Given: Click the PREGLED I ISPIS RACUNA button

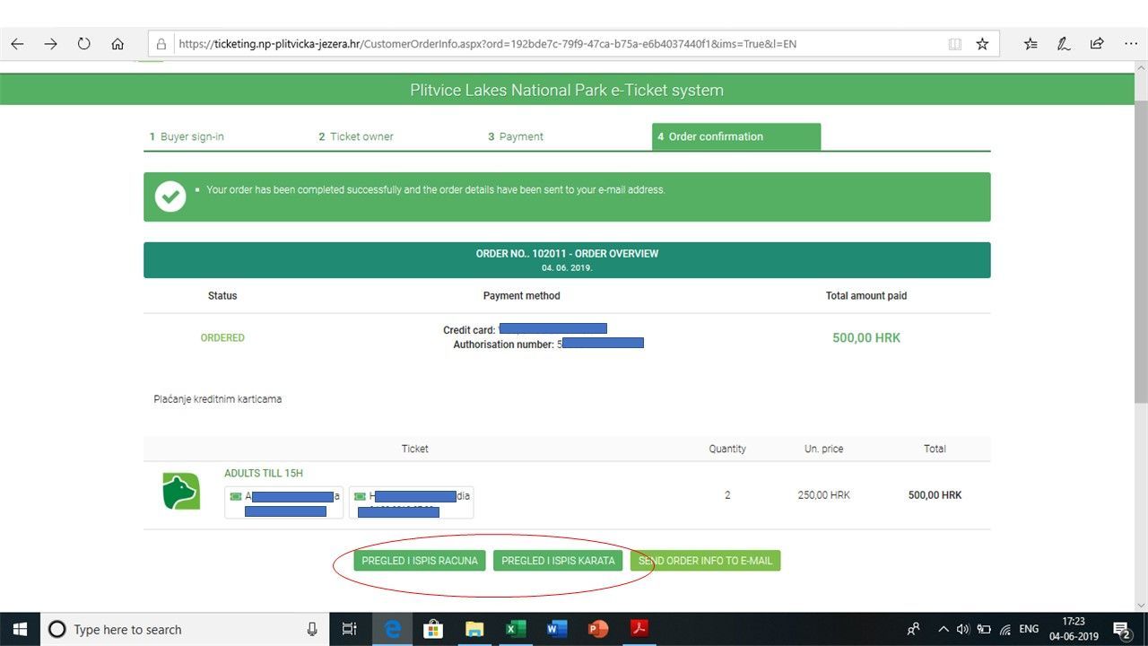Looking at the screenshot, I should pyautogui.click(x=419, y=561).
